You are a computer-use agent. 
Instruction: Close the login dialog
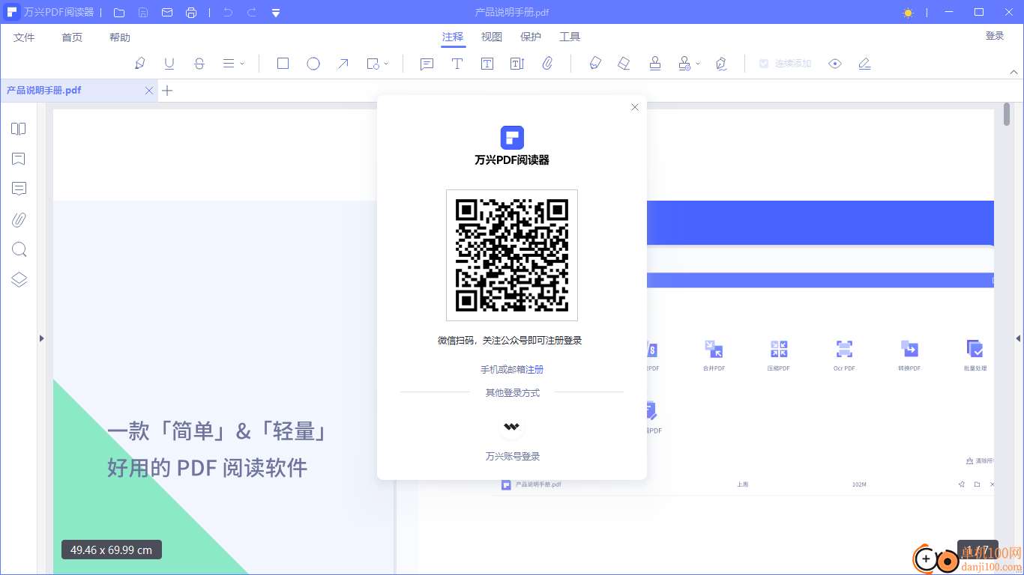tap(635, 107)
